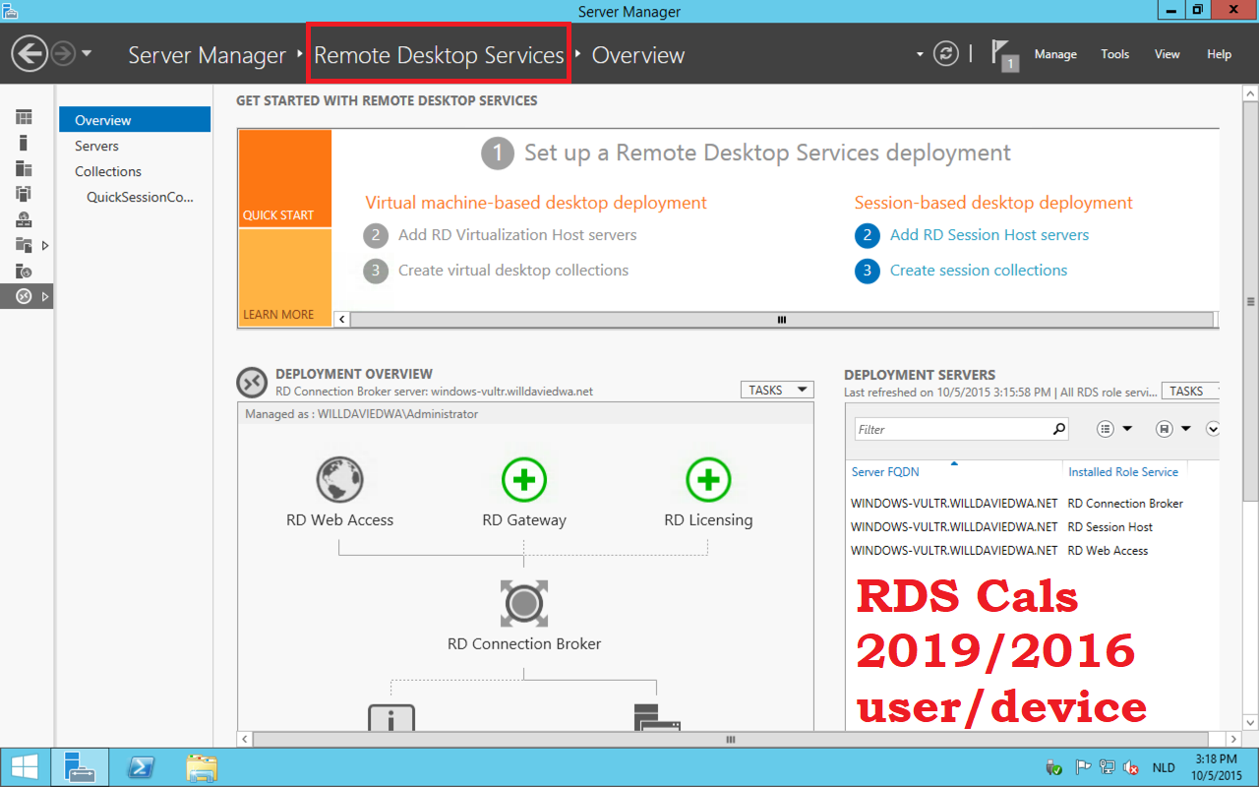Click the RD Web Access globe icon
Image resolution: width=1259 pixels, height=787 pixels.
[x=339, y=481]
